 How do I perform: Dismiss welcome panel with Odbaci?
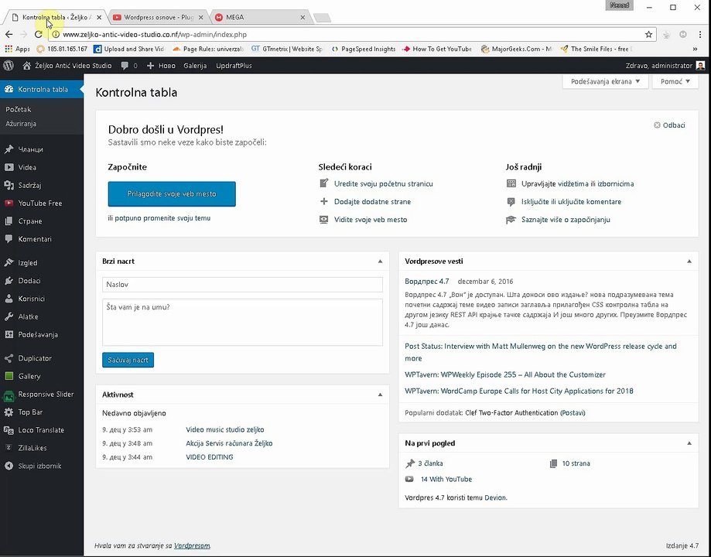click(x=669, y=125)
